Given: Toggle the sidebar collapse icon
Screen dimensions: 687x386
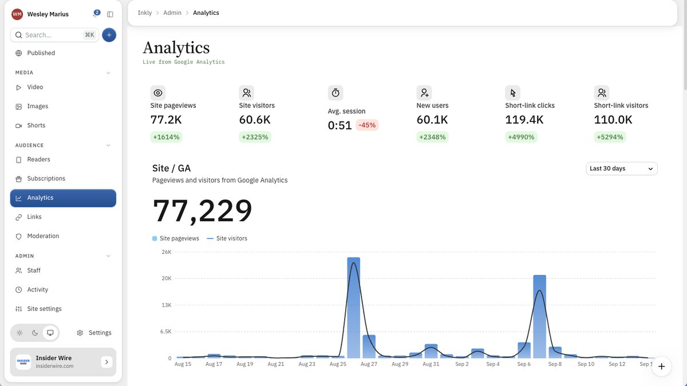Looking at the screenshot, I should coord(110,14).
